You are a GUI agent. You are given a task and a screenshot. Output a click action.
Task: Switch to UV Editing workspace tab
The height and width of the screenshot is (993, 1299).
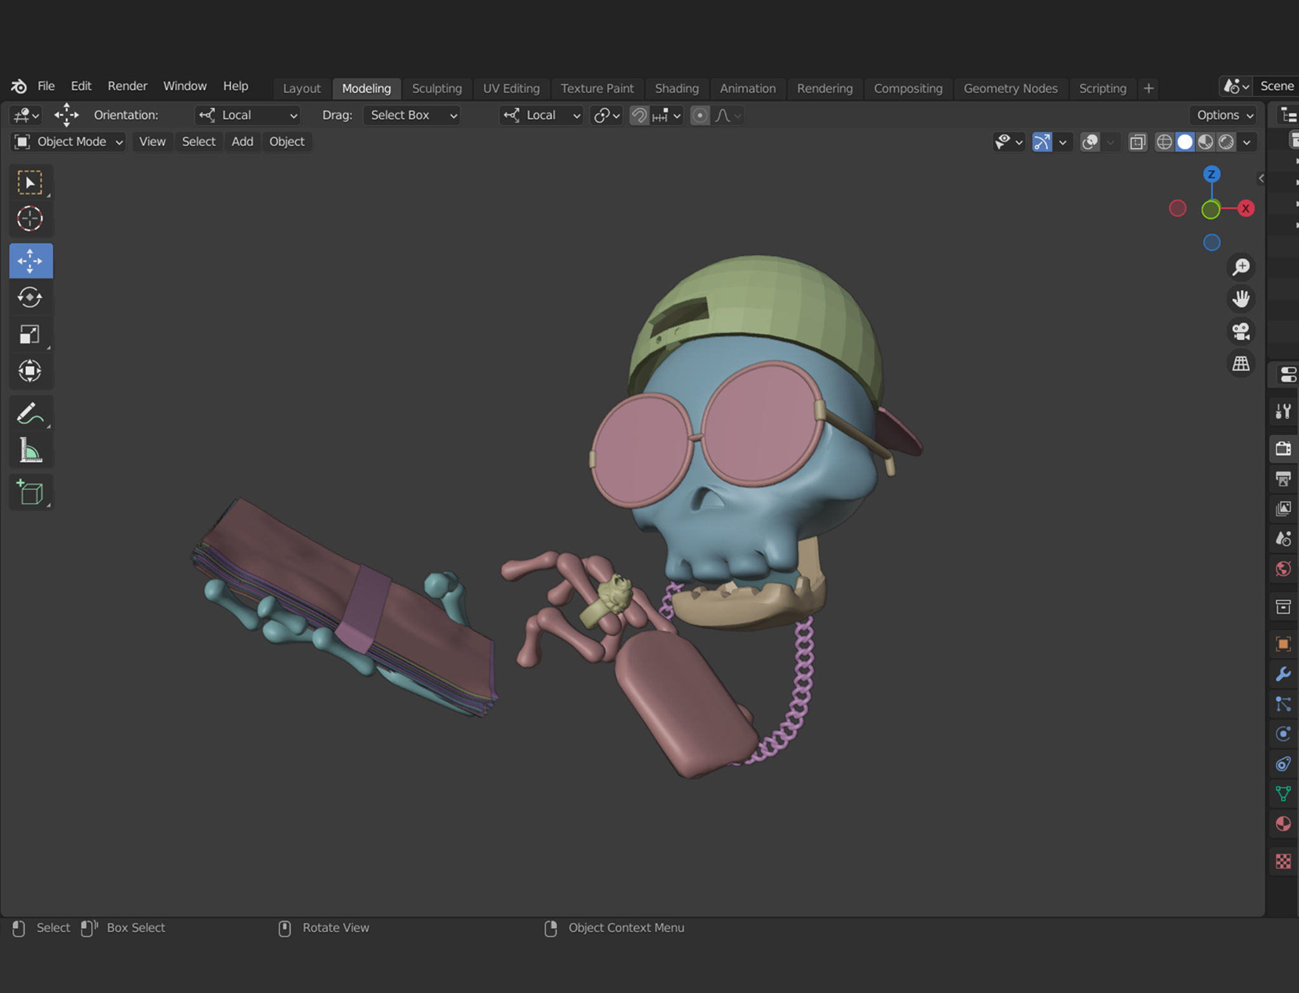[x=511, y=88]
